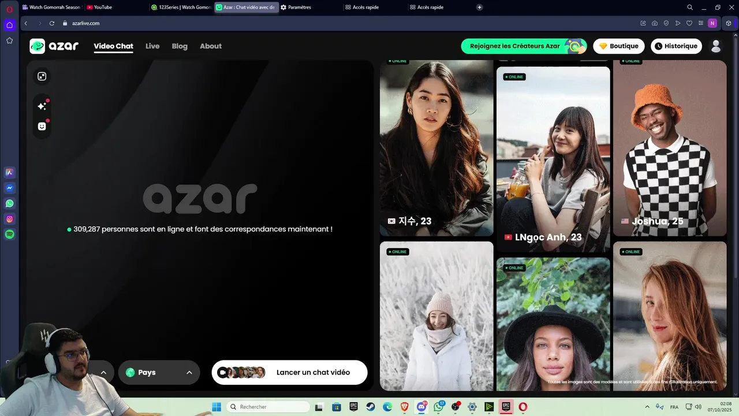Screen dimensions: 739x416
Task: Open Discord from the taskbar
Action: [422, 407]
